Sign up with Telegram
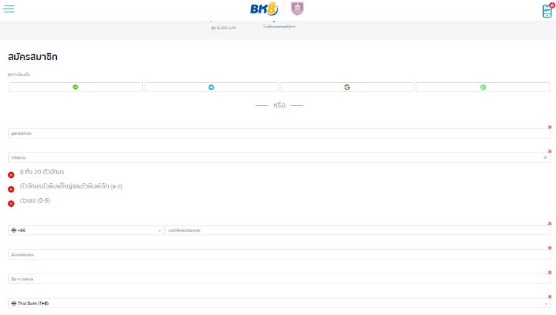The width and height of the screenshot is (556, 315). 211,87
